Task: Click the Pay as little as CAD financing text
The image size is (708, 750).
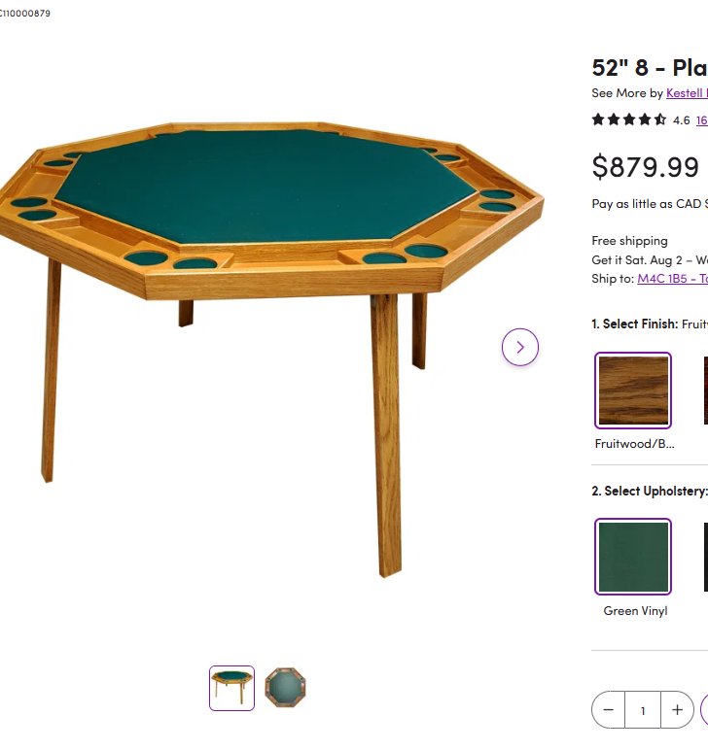Action: click(650, 204)
